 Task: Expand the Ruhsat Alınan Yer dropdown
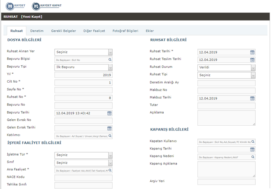[x=110, y=52]
